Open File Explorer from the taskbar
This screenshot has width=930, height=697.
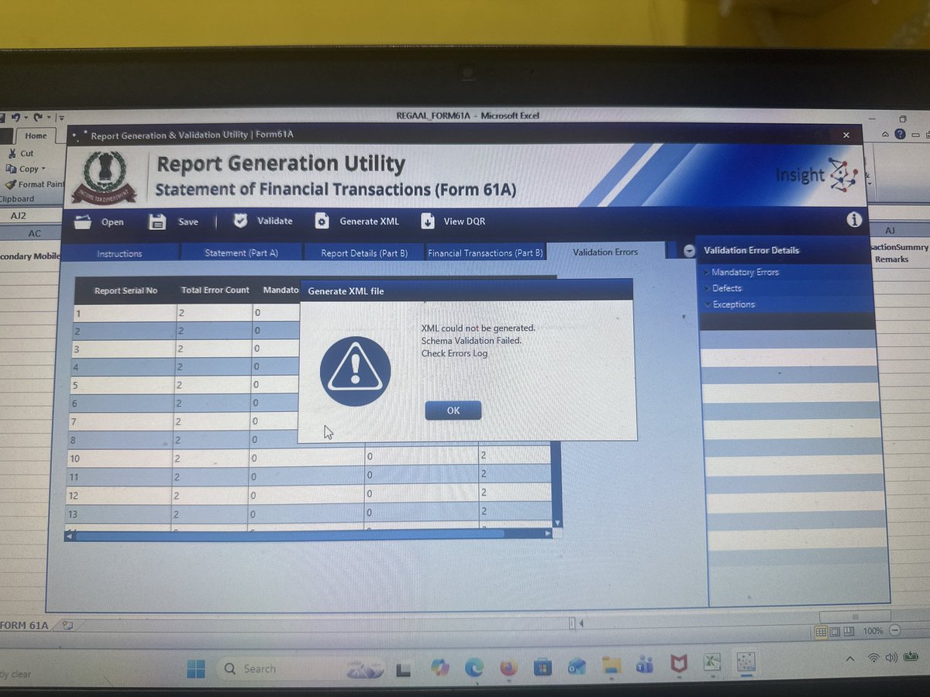tap(612, 665)
